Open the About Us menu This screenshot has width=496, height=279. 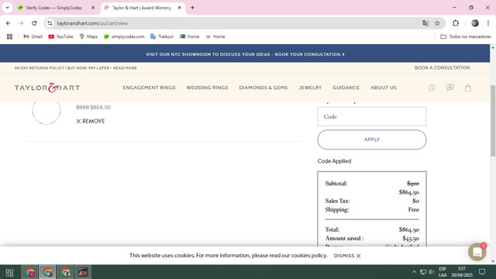click(384, 88)
